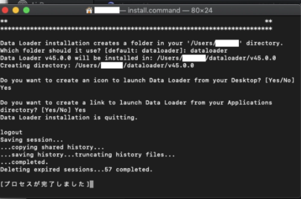Click the "[プロセスが完了しました]" message
Viewport: 301px width, 199px height.
[x=45, y=184]
